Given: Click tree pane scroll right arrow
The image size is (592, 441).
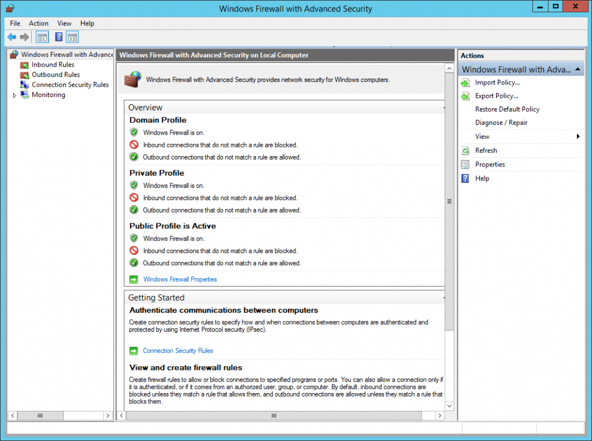Looking at the screenshot, I should point(108,416).
